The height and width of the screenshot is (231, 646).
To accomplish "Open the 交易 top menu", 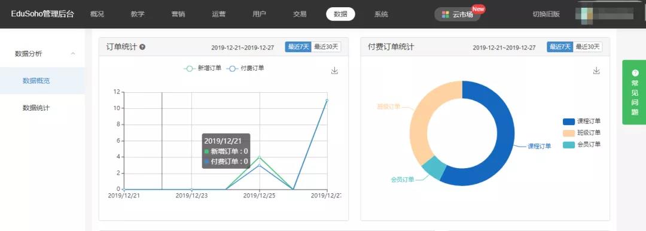I will point(300,14).
